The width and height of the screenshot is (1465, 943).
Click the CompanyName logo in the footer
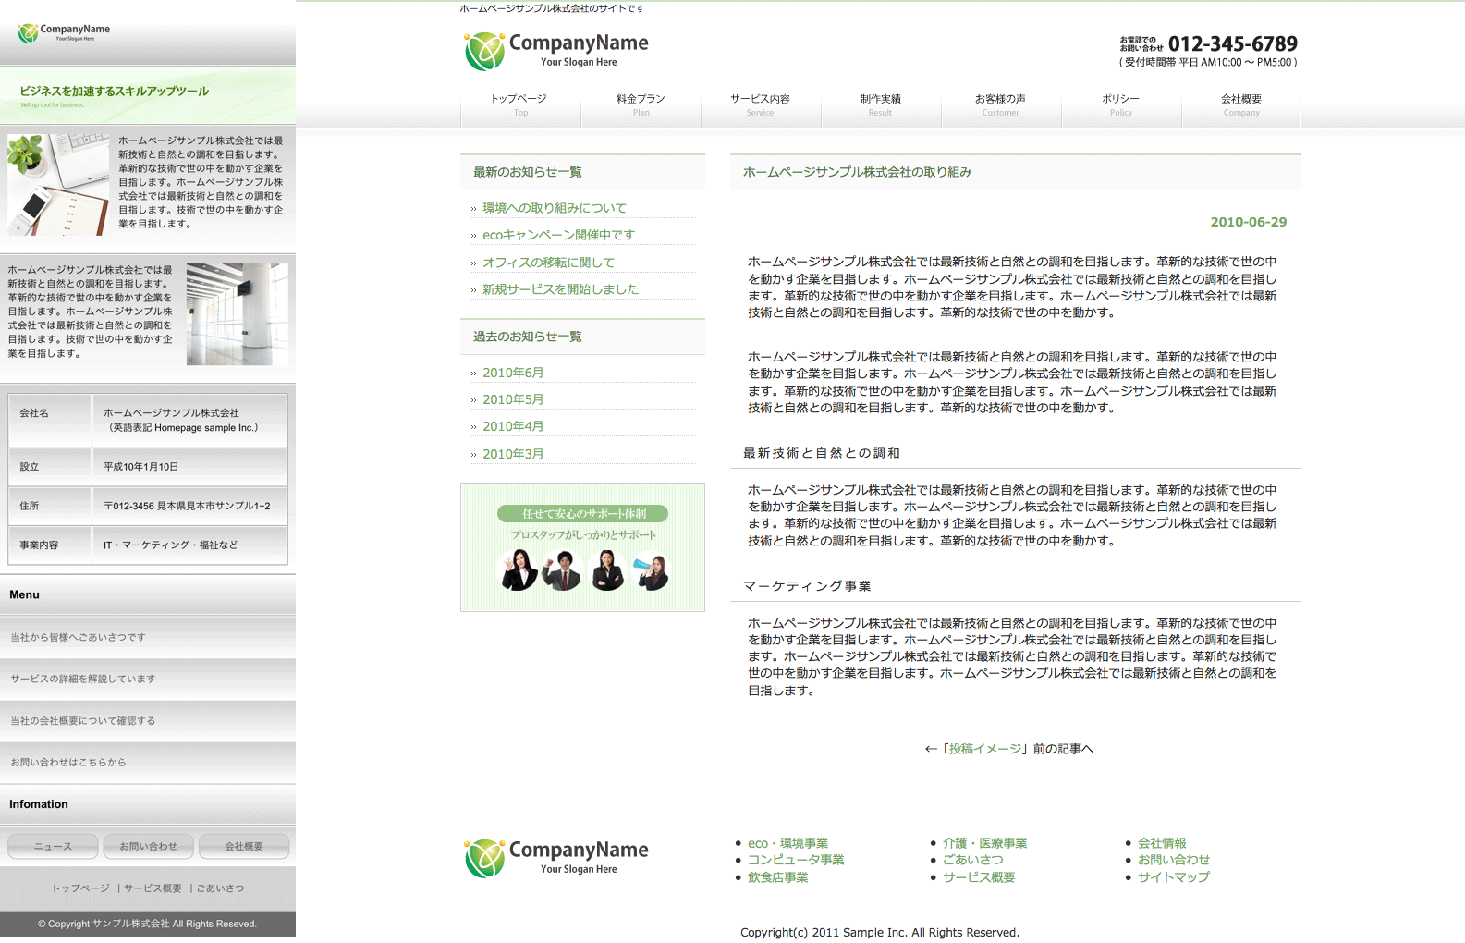click(x=556, y=858)
